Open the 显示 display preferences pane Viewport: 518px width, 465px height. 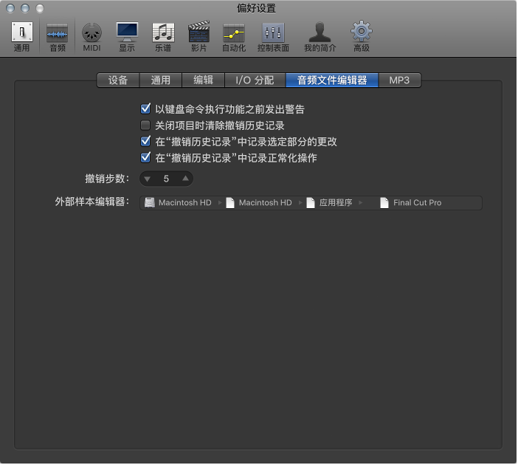127,36
